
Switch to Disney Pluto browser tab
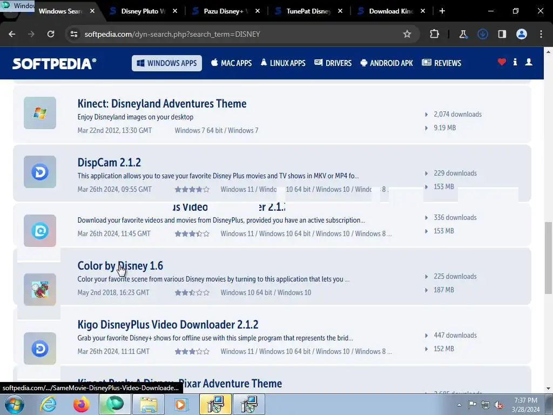click(x=143, y=11)
